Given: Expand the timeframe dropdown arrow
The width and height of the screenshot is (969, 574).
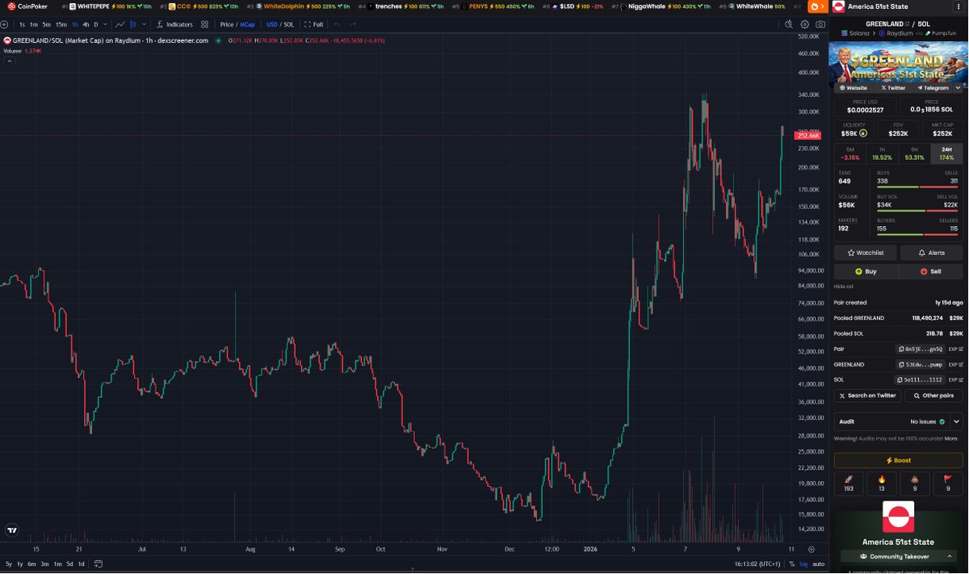Looking at the screenshot, I should pyautogui.click(x=105, y=24).
